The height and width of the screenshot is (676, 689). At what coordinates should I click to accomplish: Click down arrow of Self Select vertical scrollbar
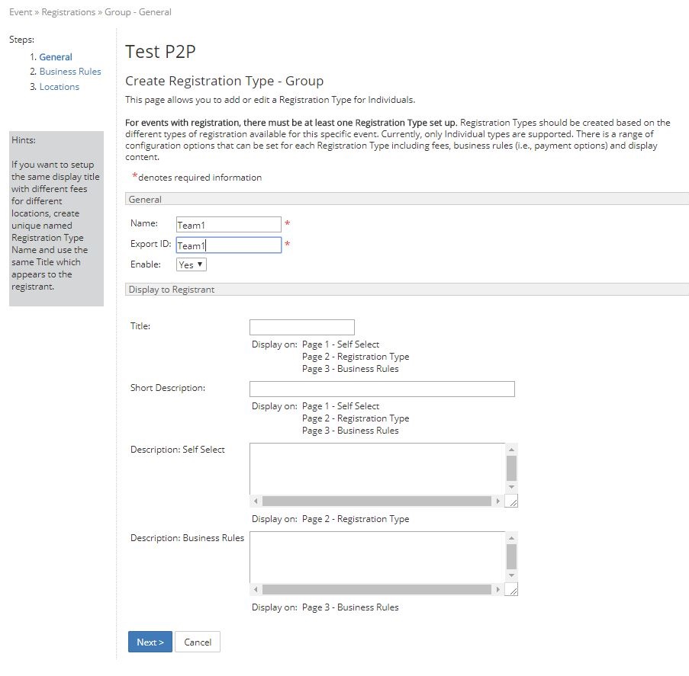(x=511, y=487)
